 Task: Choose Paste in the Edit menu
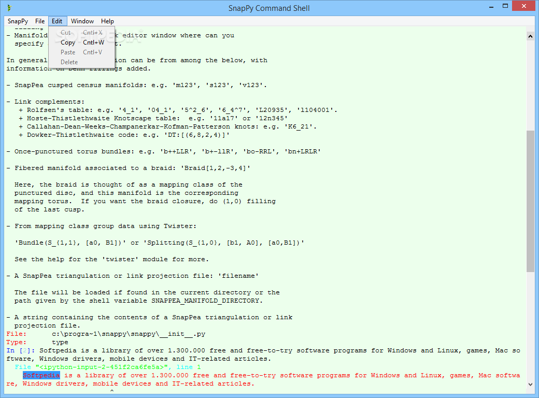click(82, 52)
